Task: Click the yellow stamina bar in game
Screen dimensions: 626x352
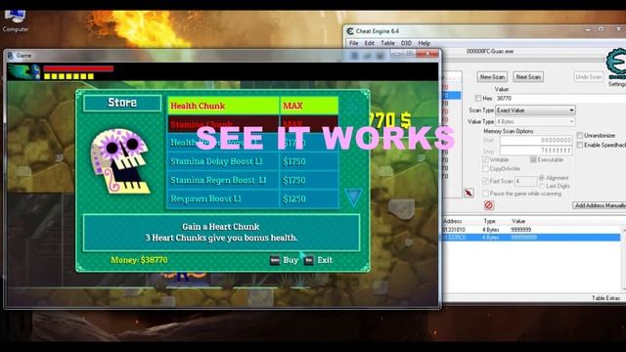Action: (68, 76)
